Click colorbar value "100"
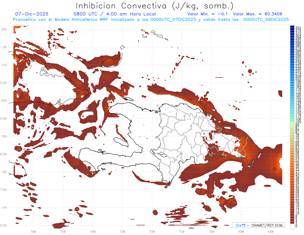The height and width of the screenshot is (235, 304). click(298, 122)
